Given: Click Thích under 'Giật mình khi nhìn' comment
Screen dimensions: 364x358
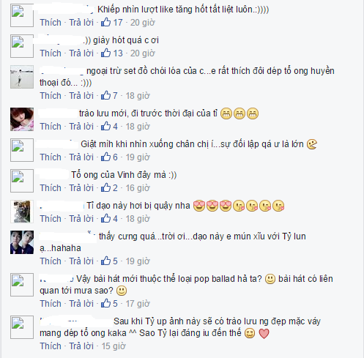Looking at the screenshot, I should (x=51, y=157).
